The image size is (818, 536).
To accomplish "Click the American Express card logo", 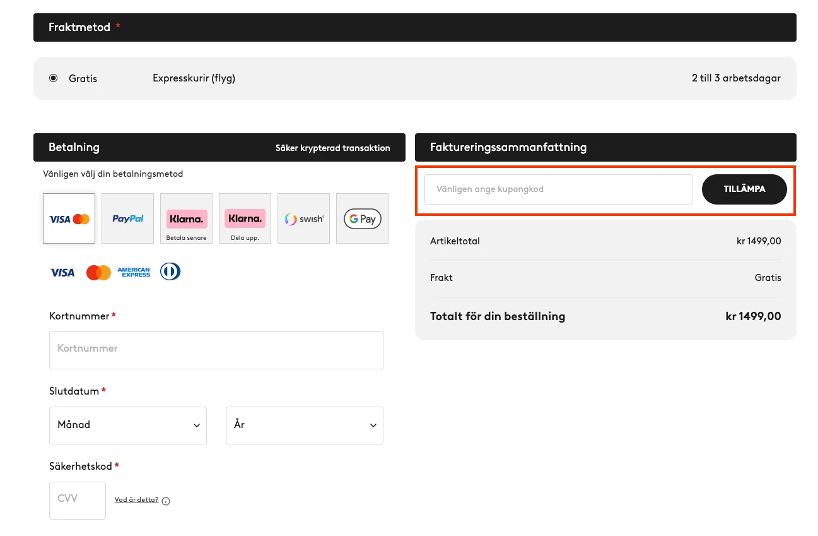I will point(134,272).
